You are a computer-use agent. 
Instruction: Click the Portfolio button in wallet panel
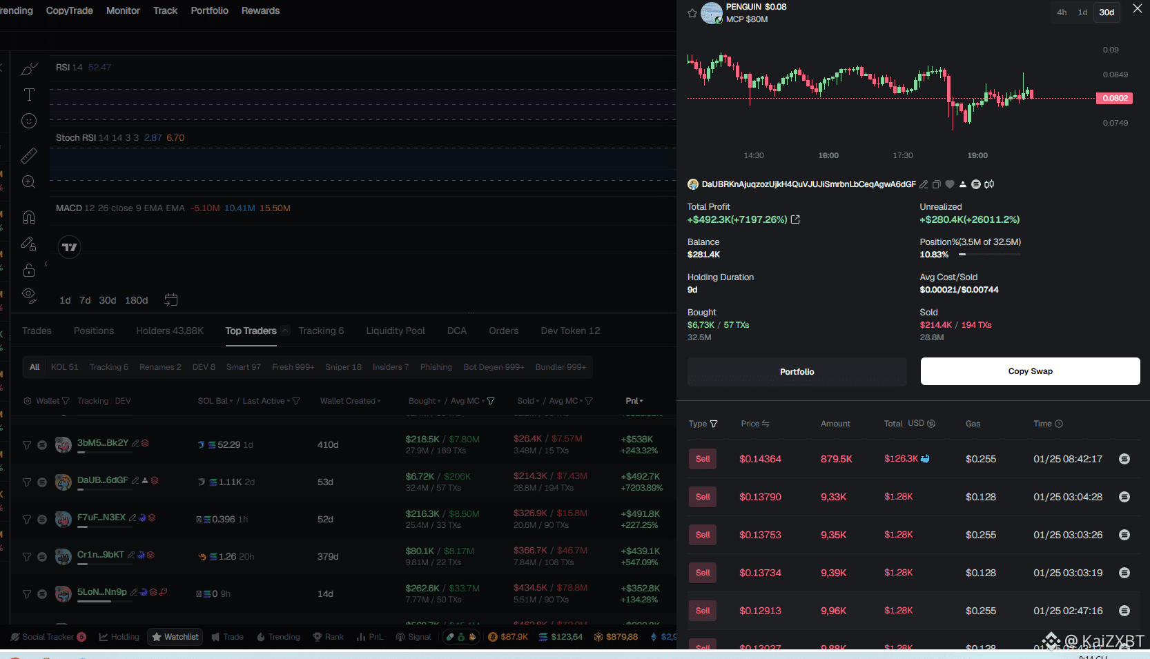pos(797,372)
